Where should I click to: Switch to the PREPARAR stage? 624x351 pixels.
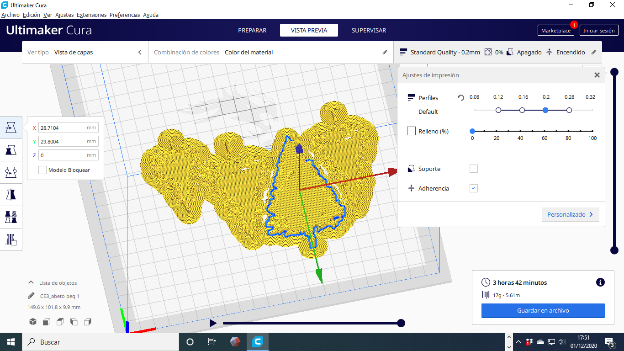(252, 30)
